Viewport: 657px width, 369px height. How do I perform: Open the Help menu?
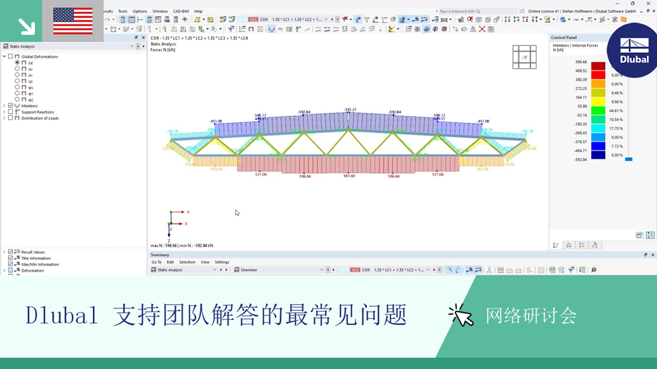pos(198,11)
